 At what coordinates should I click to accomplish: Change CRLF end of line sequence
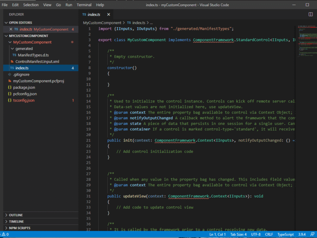coord(269,234)
